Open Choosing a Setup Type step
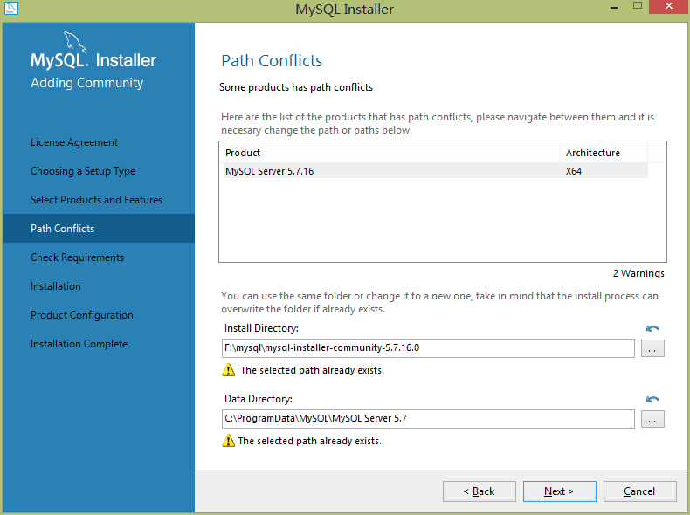This screenshot has width=690, height=515. pos(83,171)
